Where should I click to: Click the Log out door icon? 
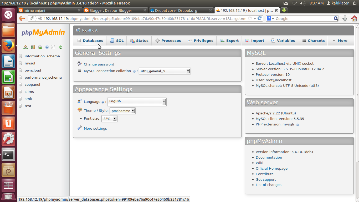point(33,47)
